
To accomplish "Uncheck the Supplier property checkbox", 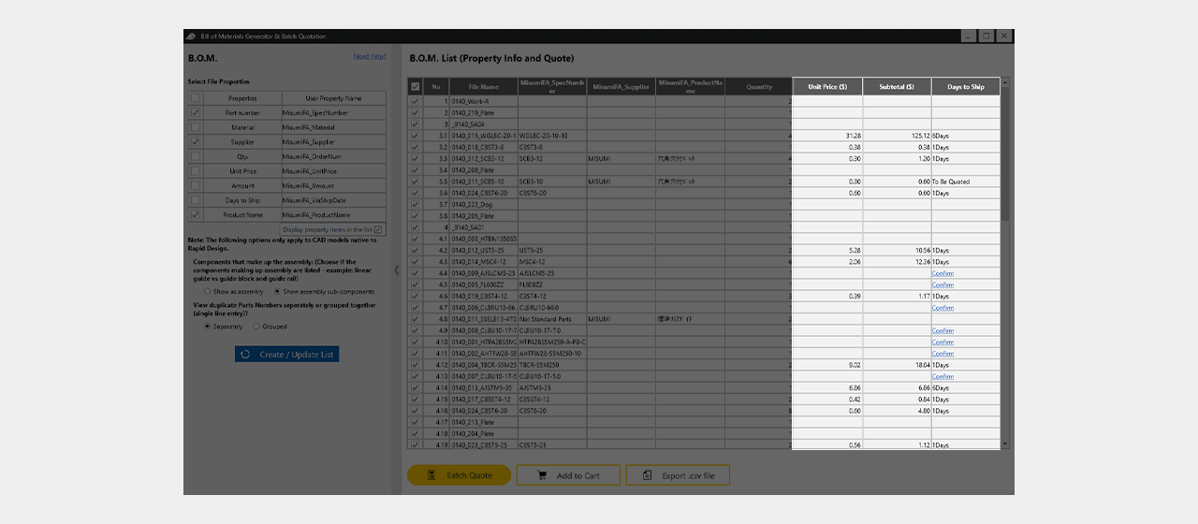I will pos(196,141).
